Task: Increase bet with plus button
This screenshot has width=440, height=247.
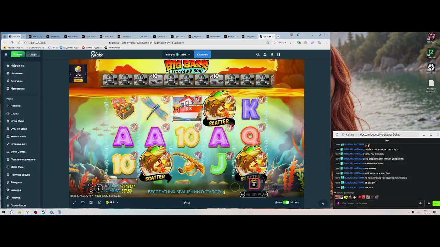Action: click(273, 187)
